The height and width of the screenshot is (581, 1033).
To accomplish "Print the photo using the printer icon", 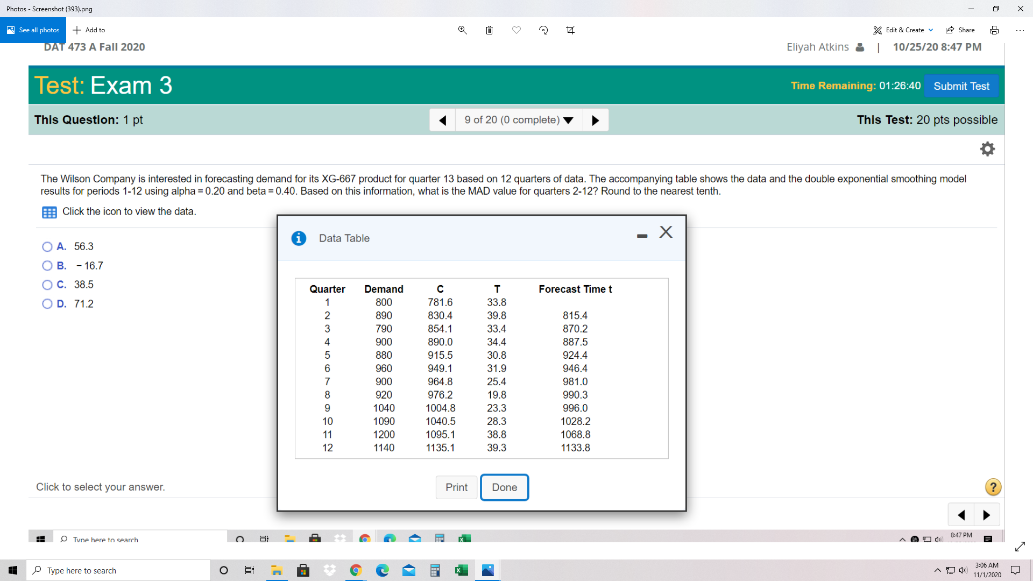I will (x=994, y=30).
